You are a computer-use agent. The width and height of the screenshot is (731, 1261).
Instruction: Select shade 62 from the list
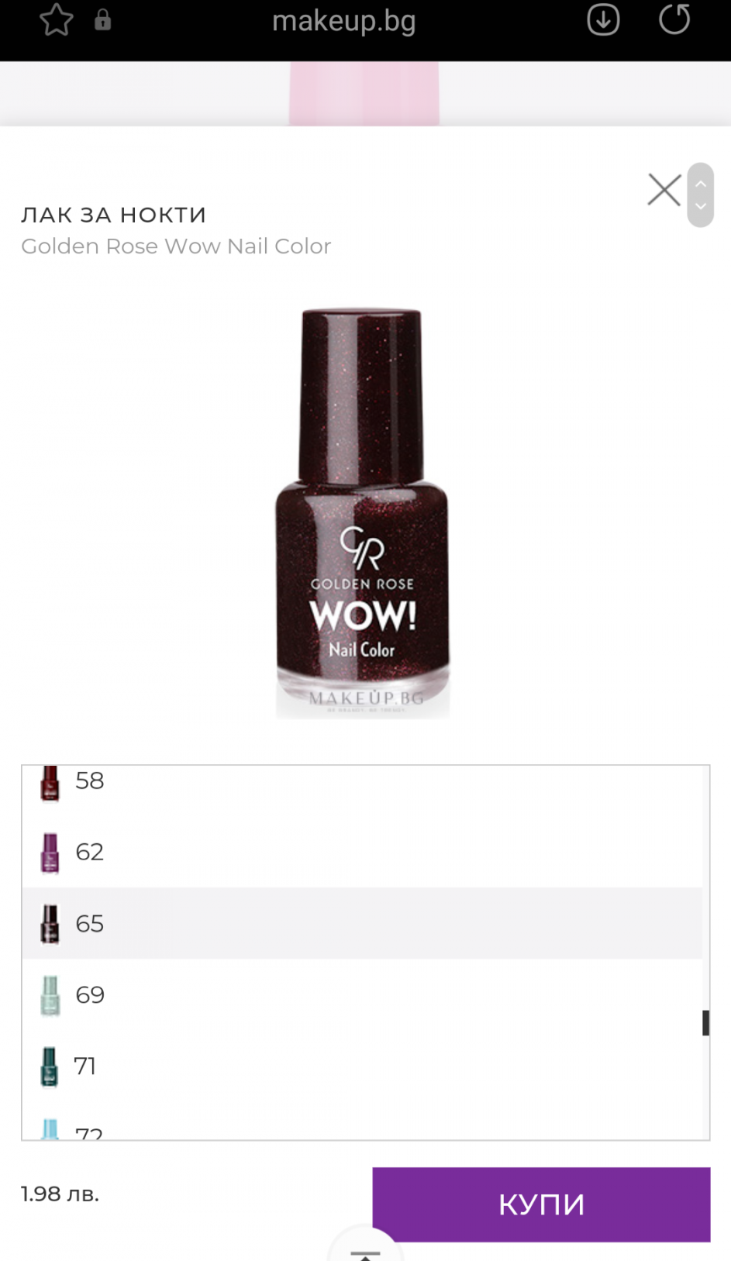pyautogui.click(x=362, y=852)
